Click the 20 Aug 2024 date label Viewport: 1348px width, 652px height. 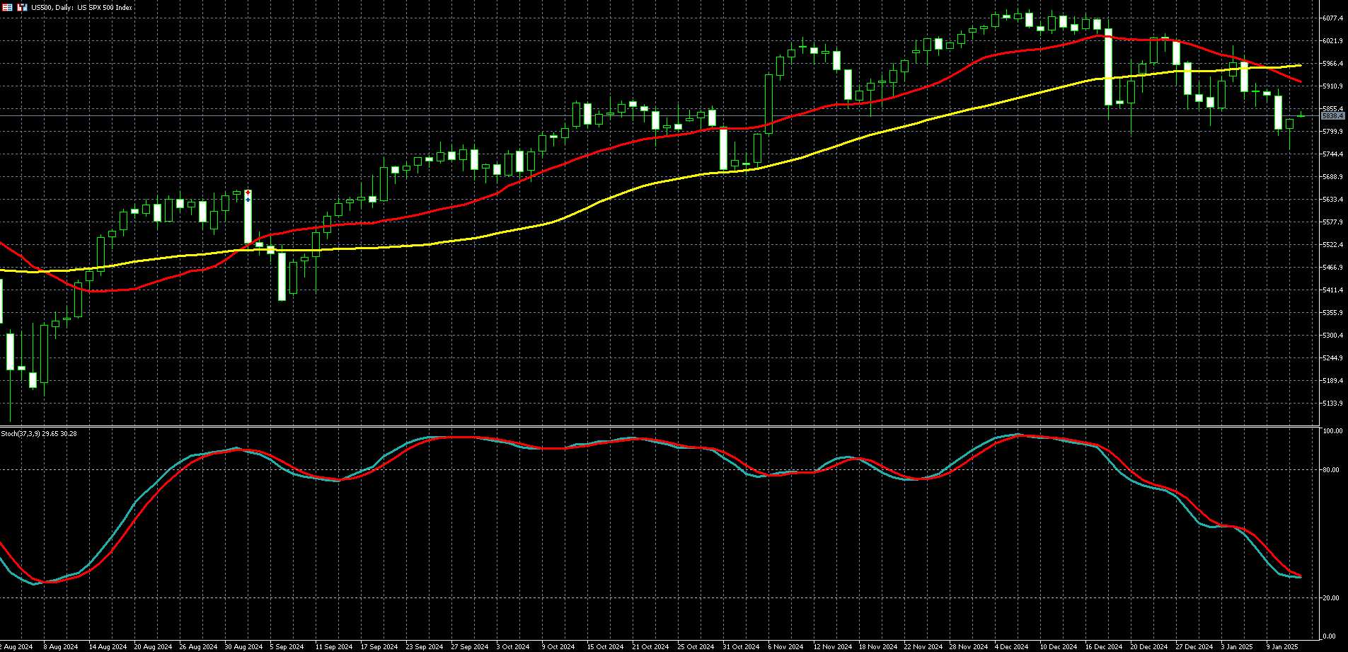click(x=153, y=647)
